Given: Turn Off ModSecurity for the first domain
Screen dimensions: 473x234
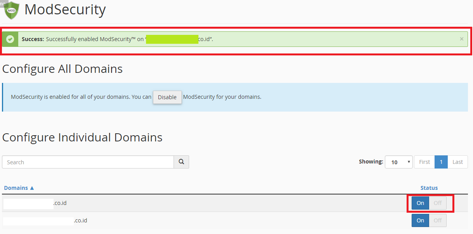Looking at the screenshot, I should (x=437, y=203).
